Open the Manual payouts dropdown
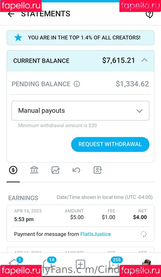The image size is (161, 277). (80, 111)
